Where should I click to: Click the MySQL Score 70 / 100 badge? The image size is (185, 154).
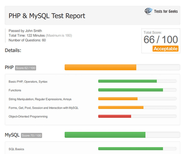pyautogui.click(x=31, y=135)
